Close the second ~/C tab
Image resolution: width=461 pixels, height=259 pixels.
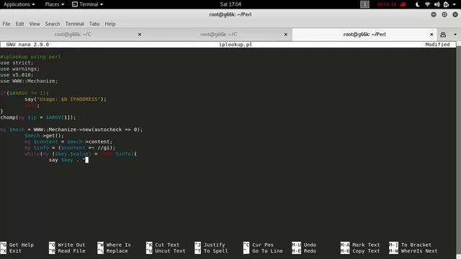[x=285, y=35]
